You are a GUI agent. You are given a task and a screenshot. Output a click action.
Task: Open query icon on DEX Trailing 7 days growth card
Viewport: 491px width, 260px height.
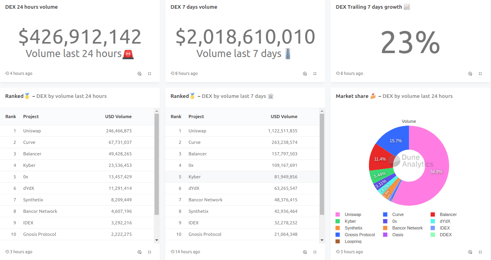[470, 74]
